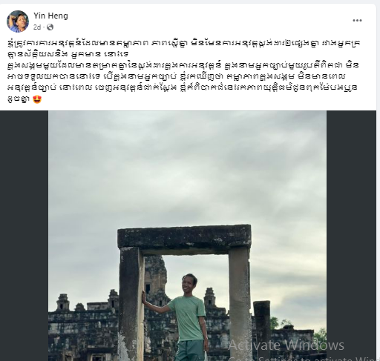The height and width of the screenshot is (361, 380).
Task: Click the man in the green shirt
Action: (x=184, y=317)
